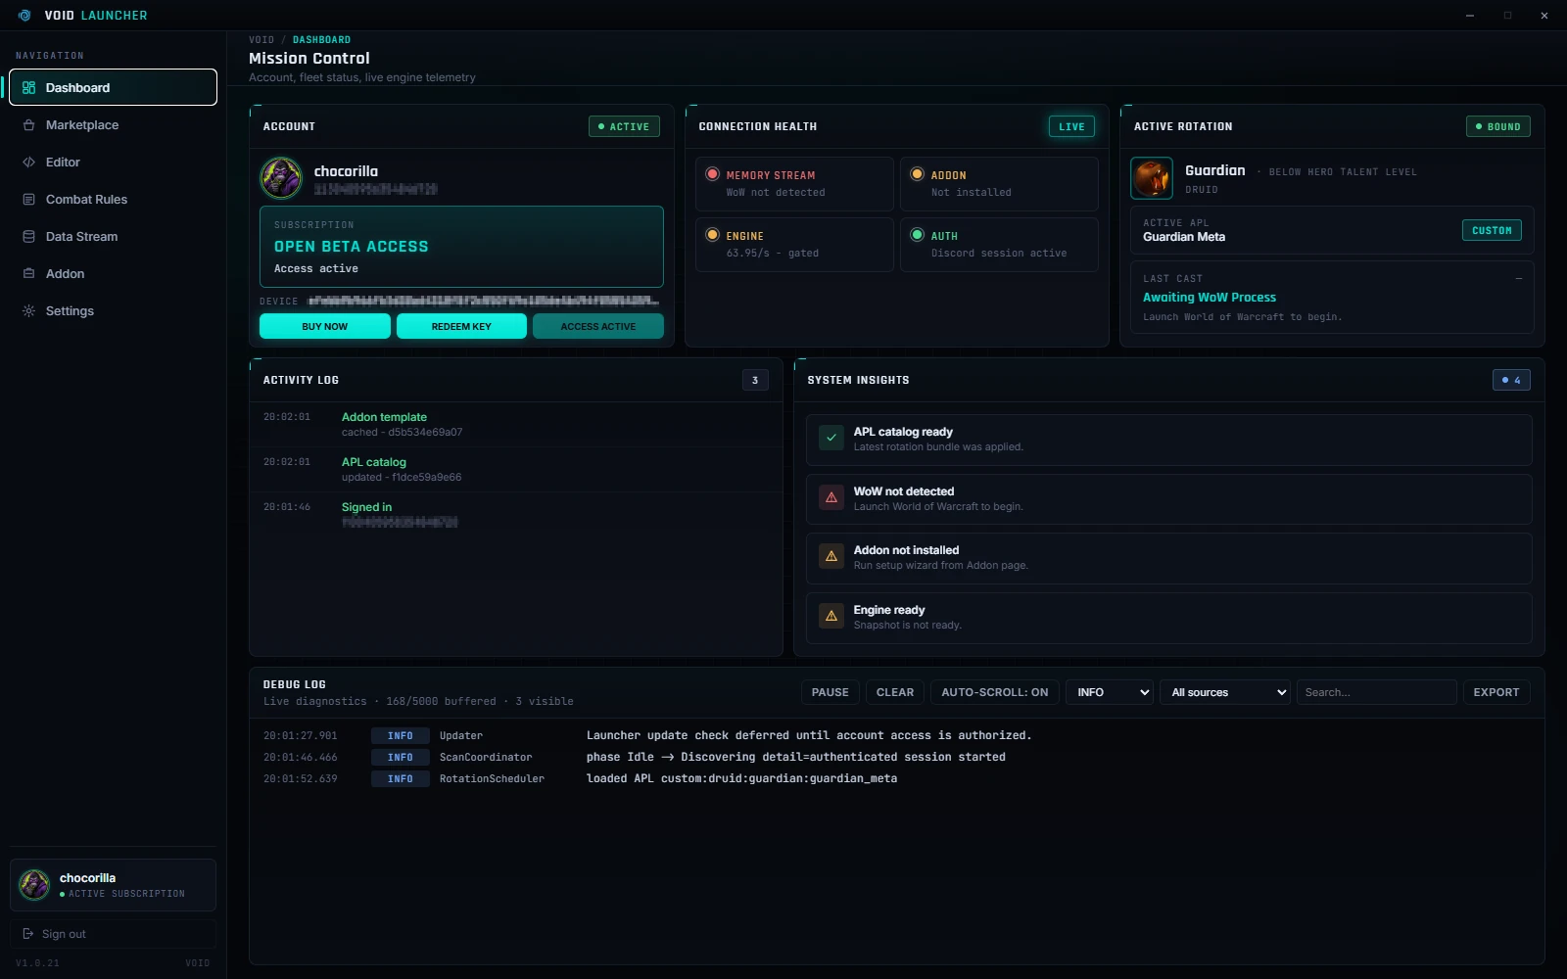Click the v1.0.21 version label
The width and height of the screenshot is (1567, 979).
pos(37,963)
